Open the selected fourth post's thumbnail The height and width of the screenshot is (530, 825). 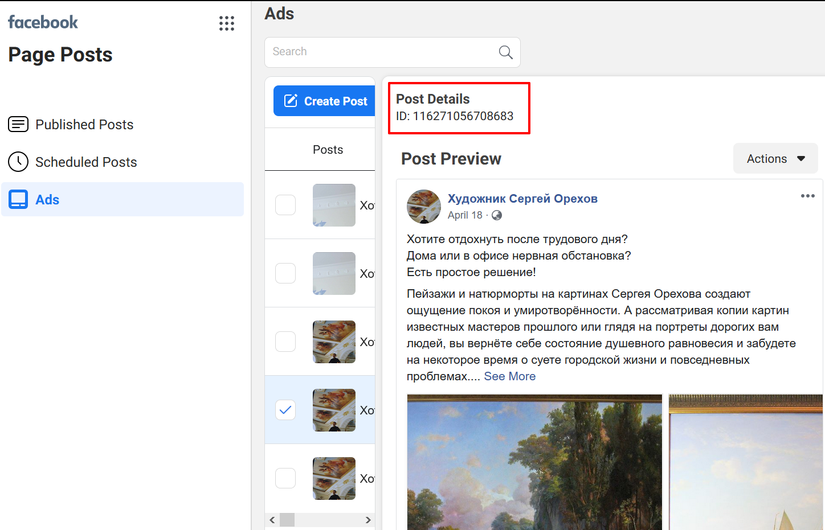coord(334,410)
